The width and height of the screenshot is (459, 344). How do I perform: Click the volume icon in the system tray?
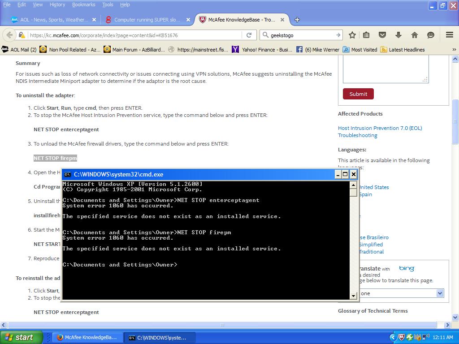(426, 337)
